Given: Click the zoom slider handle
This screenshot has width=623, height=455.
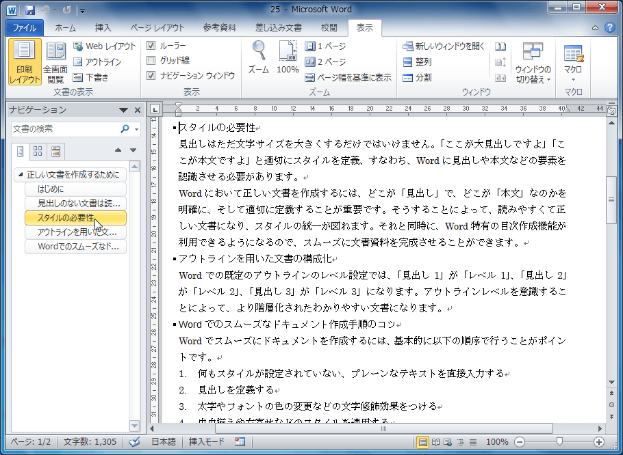Looking at the screenshot, I should coord(559,441).
